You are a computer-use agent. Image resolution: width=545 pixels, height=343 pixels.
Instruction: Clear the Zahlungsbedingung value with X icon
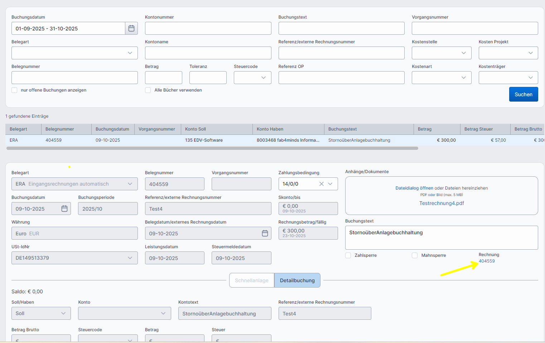321,184
